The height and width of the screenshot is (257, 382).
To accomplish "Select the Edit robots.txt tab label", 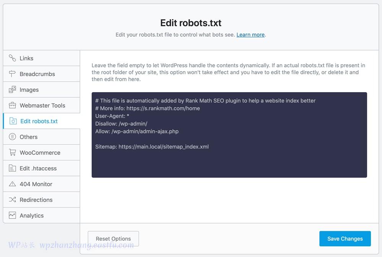I will (x=39, y=121).
